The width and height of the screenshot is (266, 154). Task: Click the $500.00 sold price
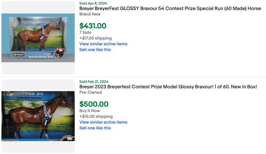click(94, 104)
